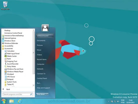Image resolution: width=138 pixels, height=104 pixels.
Task: Launch Windows Media Player
Action: (x=14, y=72)
